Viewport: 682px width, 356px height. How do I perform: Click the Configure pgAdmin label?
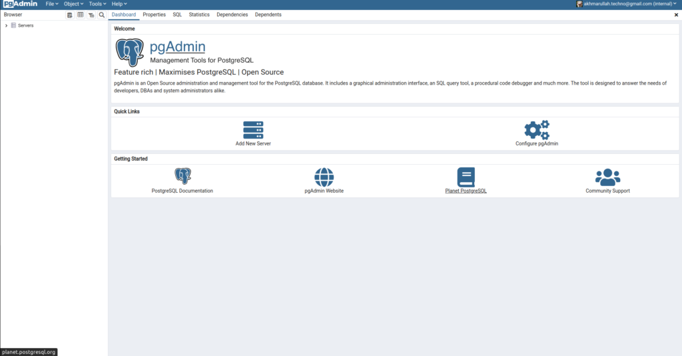tap(537, 143)
